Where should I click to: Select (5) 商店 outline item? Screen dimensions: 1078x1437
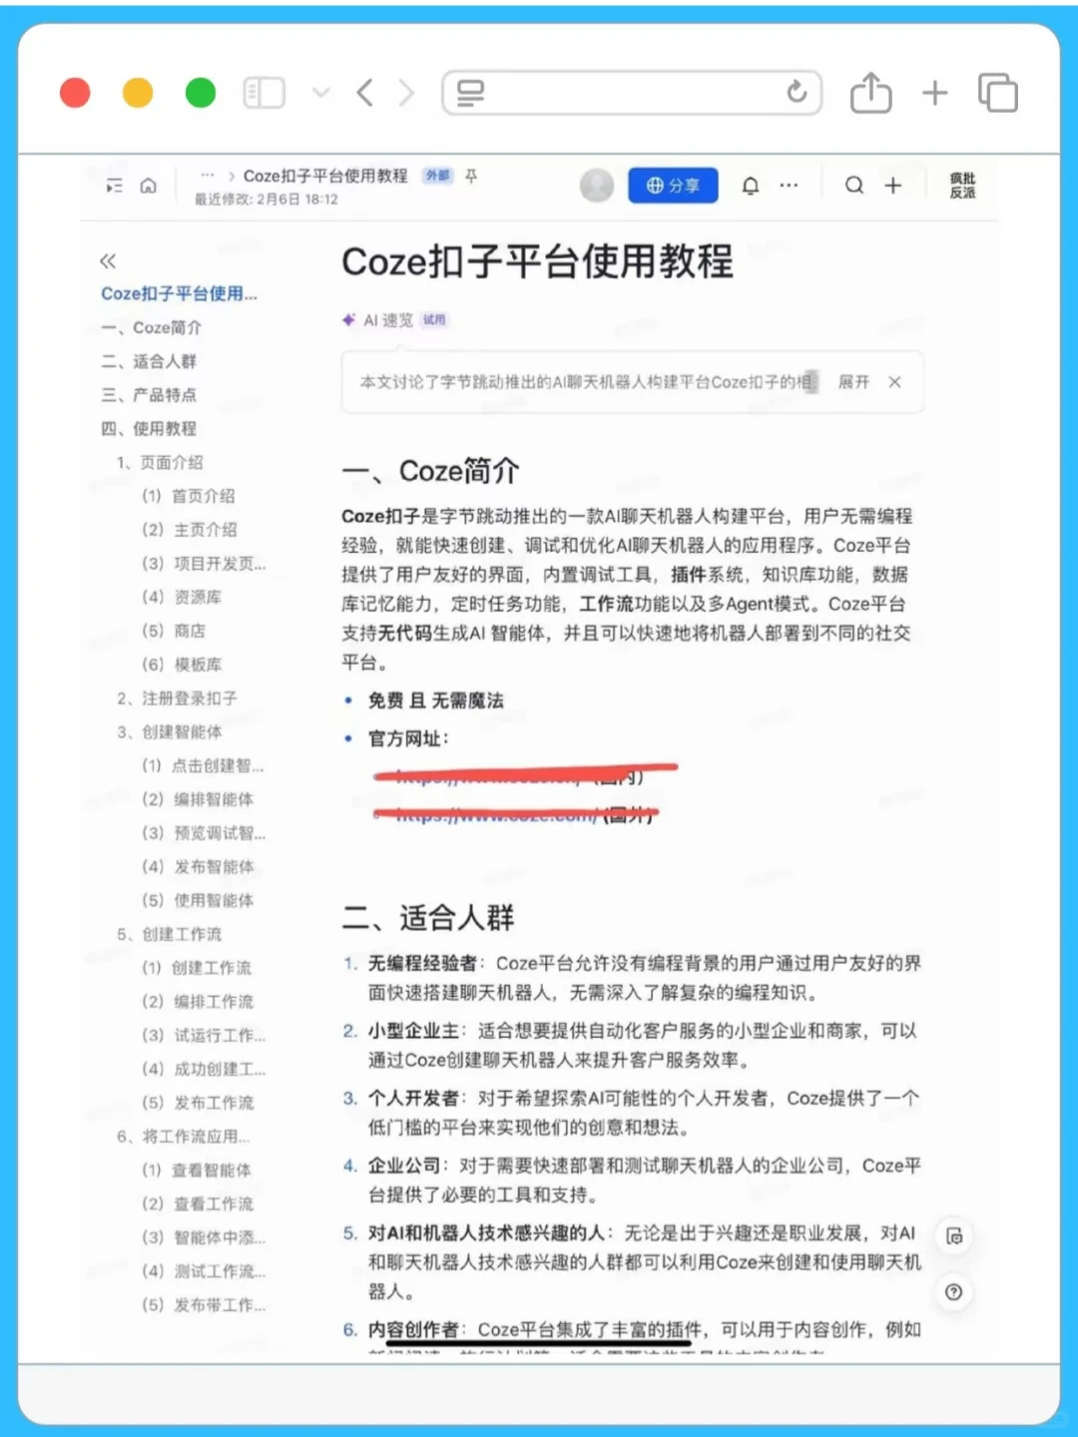174,632
